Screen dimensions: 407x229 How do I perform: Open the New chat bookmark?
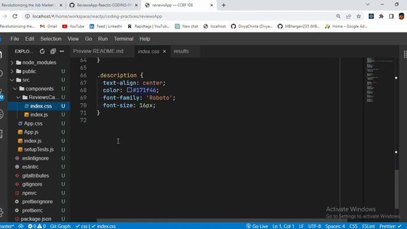coord(186,26)
